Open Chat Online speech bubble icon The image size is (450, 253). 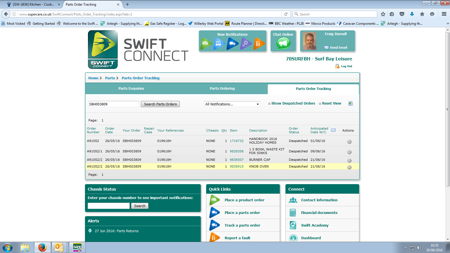283,43
